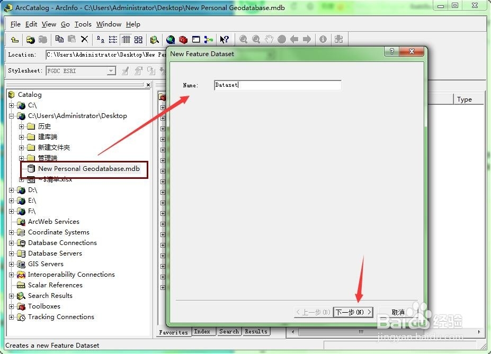
Task: Click the Forward arrow extent icon
Action: [x=307, y=39]
